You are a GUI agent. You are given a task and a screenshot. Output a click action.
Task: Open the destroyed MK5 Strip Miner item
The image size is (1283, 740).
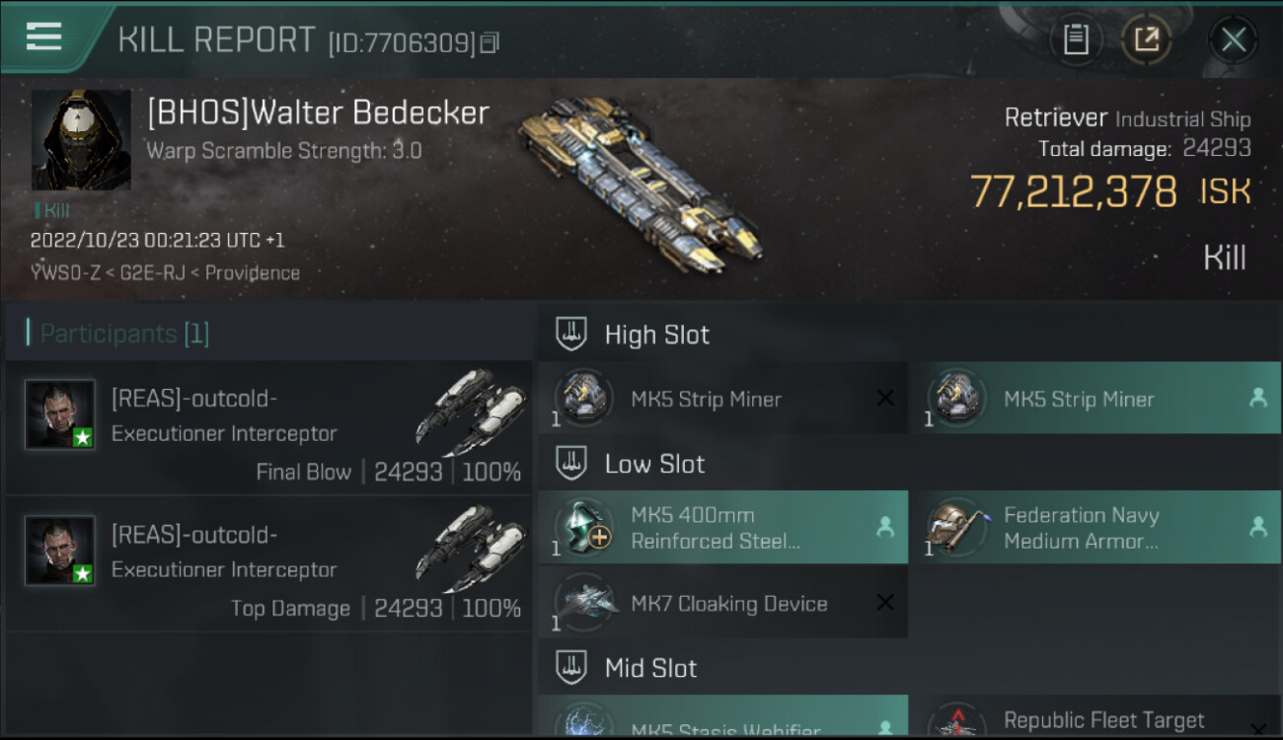[x=722, y=399]
